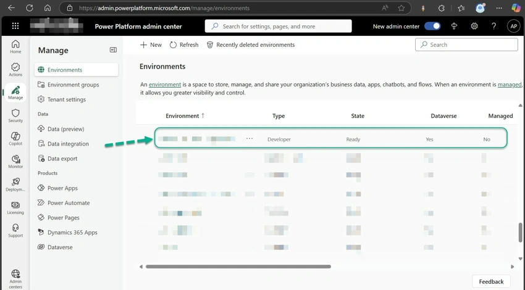This screenshot has height=290, width=525.
Task: Click the 'Developer' type cell
Action: [x=279, y=139]
